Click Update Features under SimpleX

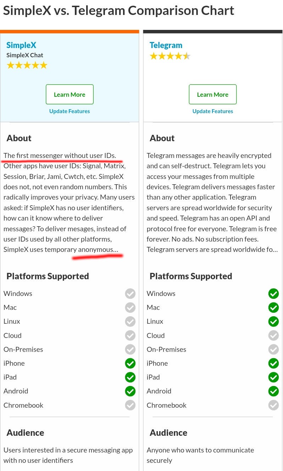[70, 111]
